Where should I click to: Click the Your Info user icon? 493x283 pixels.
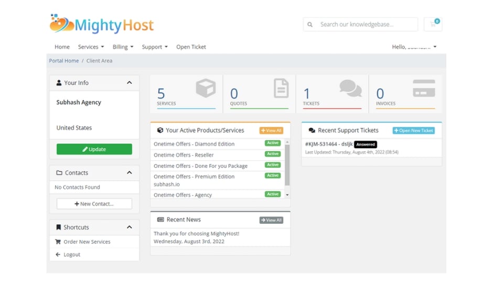point(59,83)
